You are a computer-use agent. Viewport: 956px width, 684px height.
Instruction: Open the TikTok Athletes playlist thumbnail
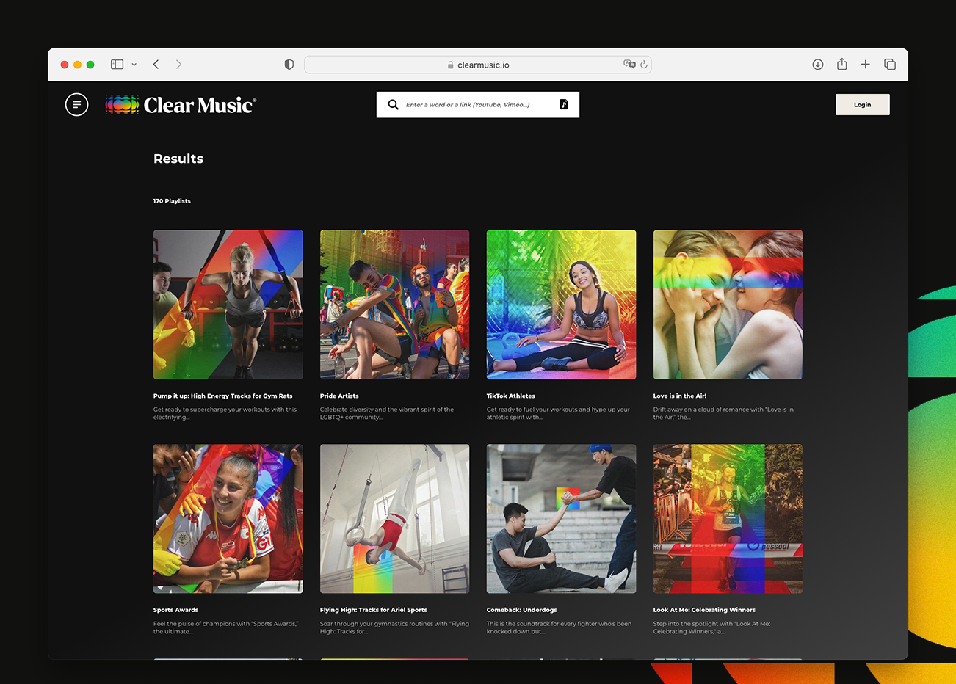point(562,305)
